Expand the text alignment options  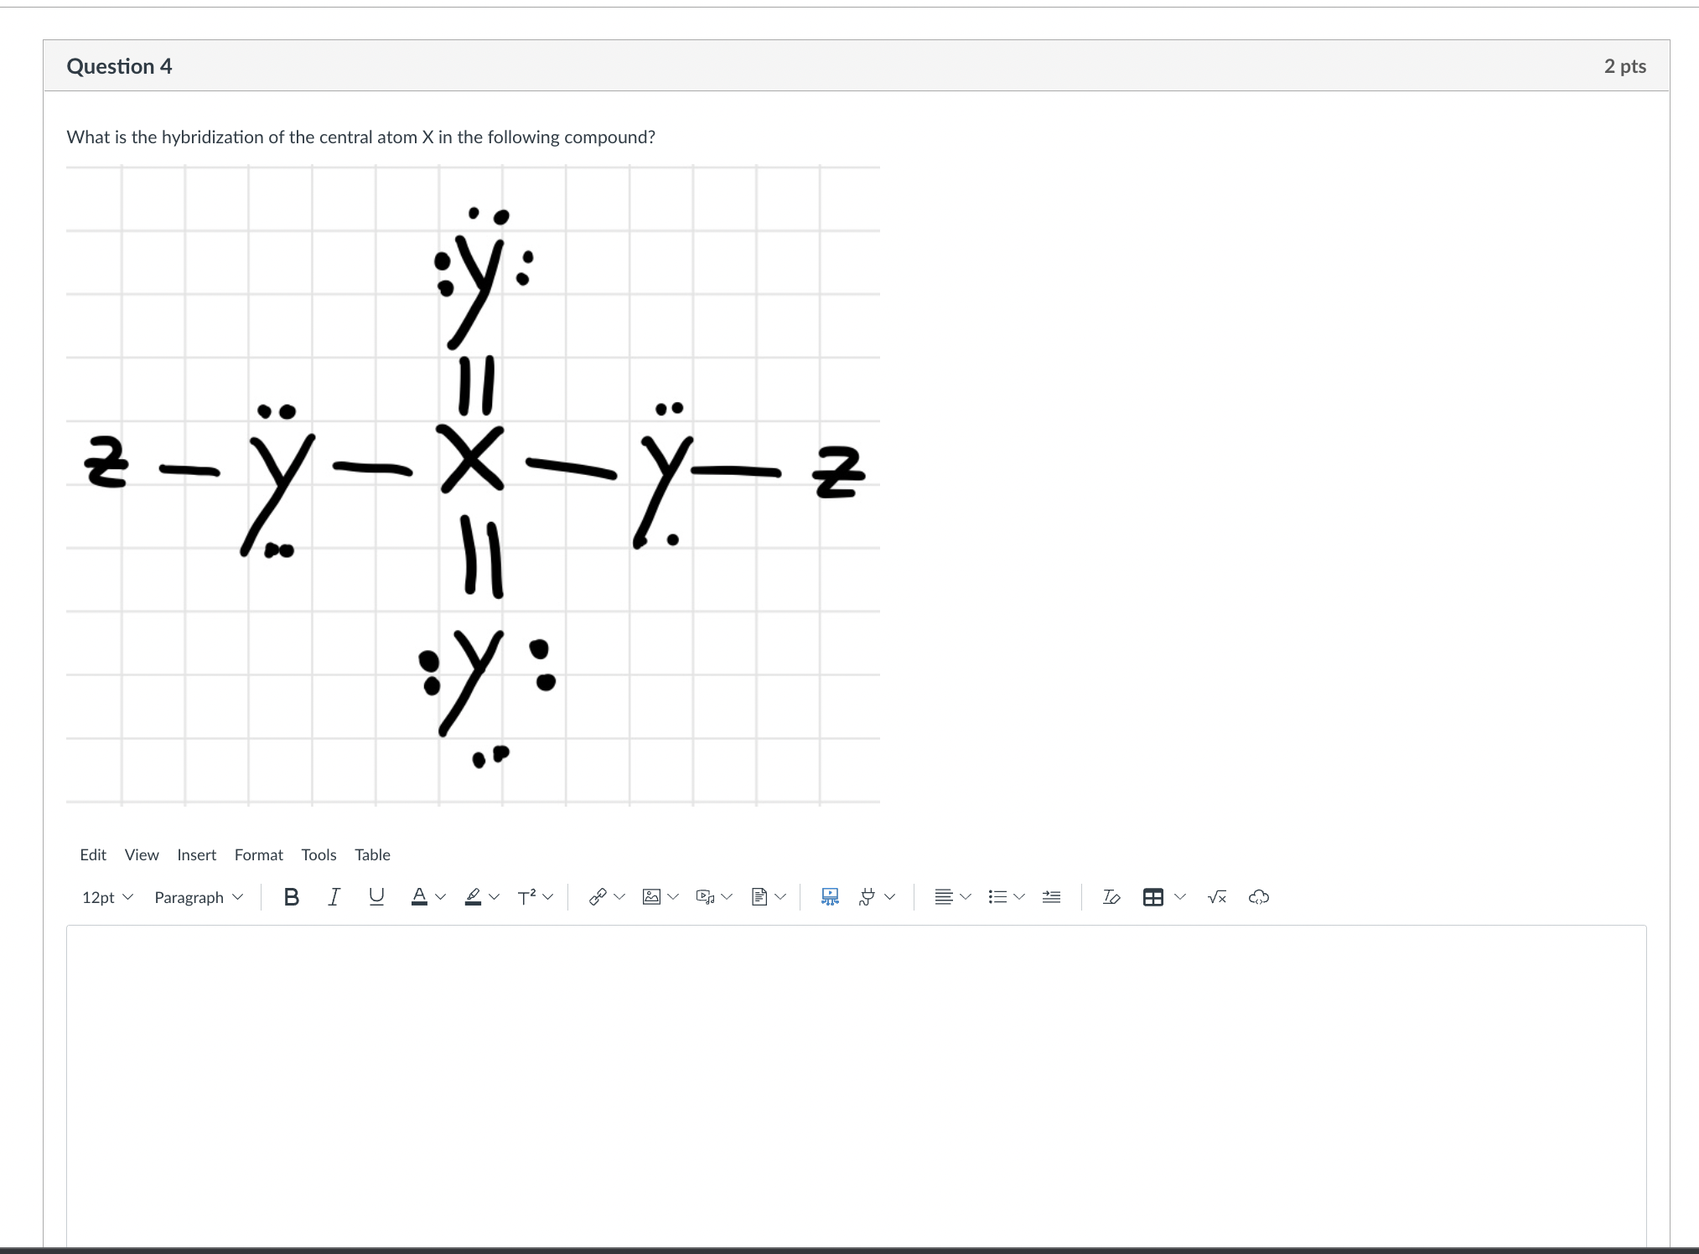pos(953,897)
